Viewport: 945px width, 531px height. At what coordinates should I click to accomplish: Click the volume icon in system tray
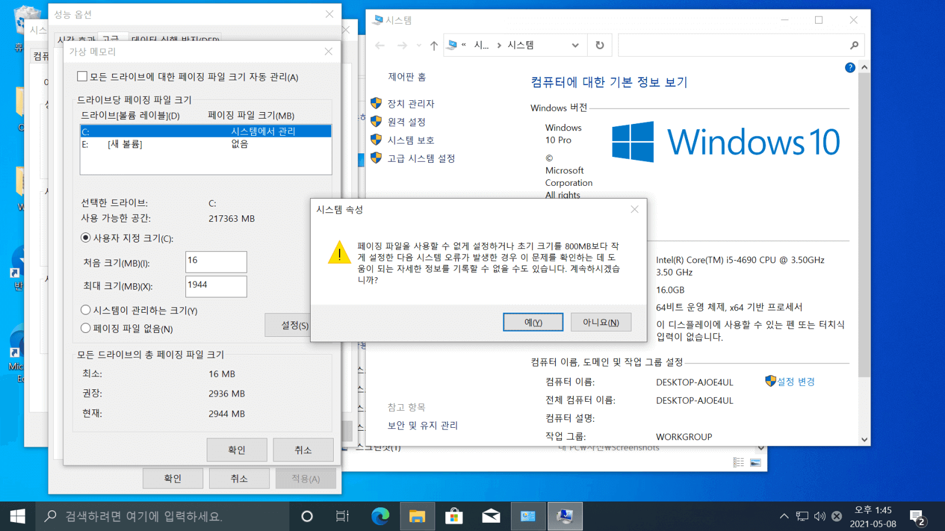tap(820, 516)
